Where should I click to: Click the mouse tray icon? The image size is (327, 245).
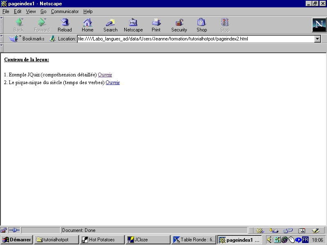tap(291, 240)
